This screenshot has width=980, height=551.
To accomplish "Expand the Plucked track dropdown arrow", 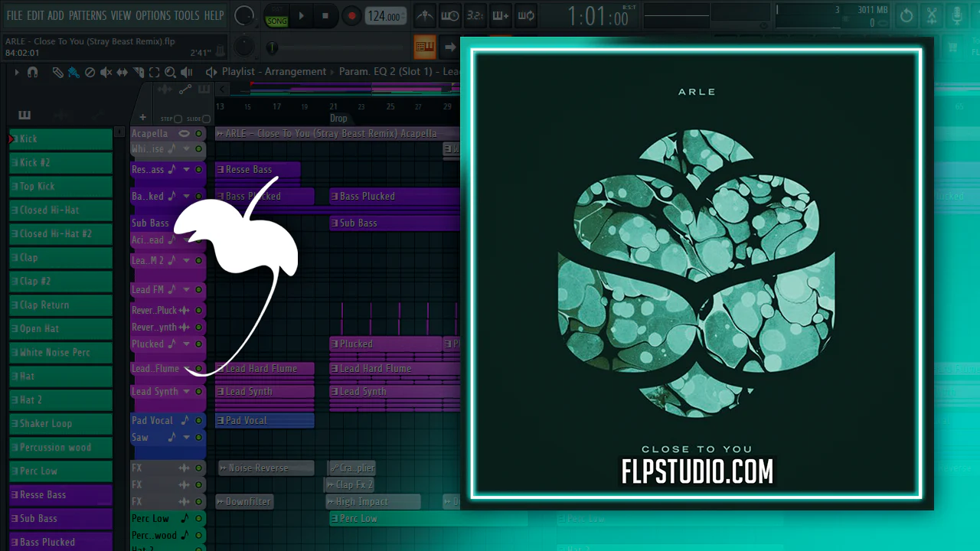I will pyautogui.click(x=186, y=344).
